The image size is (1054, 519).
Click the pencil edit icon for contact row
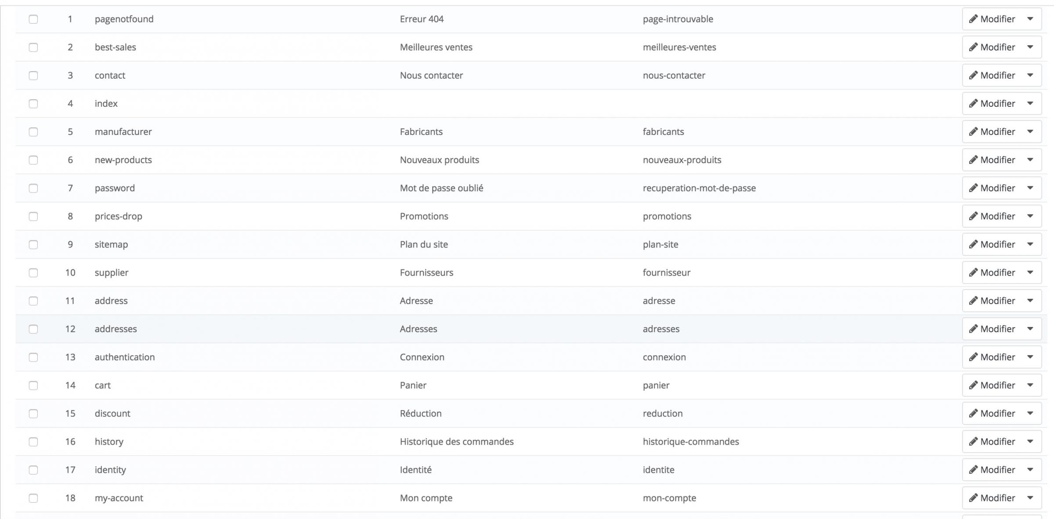973,75
